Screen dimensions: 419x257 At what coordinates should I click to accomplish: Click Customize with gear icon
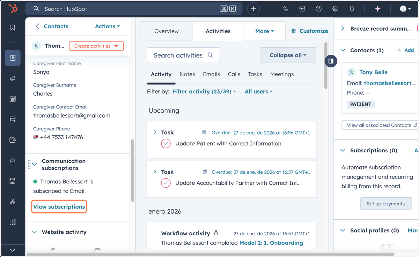(x=309, y=31)
